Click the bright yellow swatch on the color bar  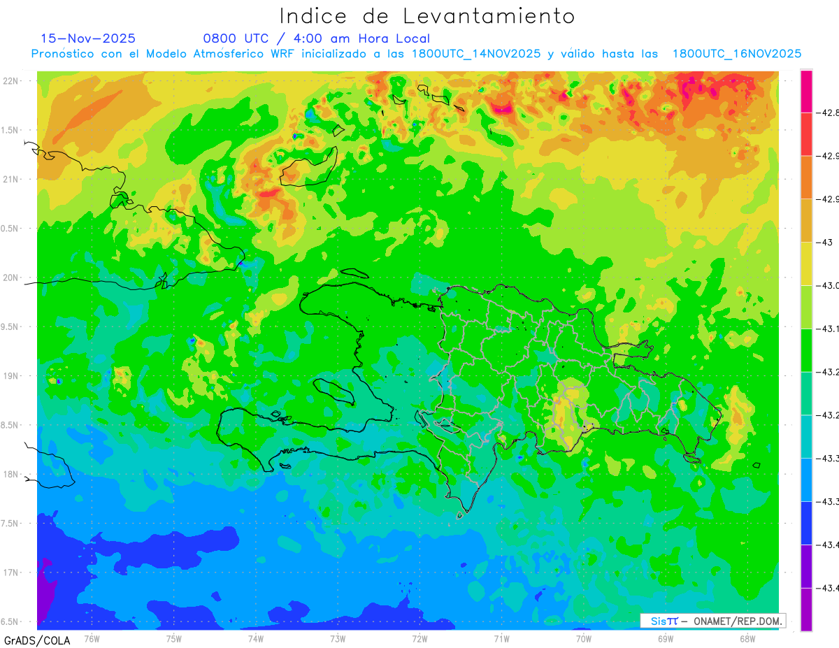pyautogui.click(x=806, y=264)
